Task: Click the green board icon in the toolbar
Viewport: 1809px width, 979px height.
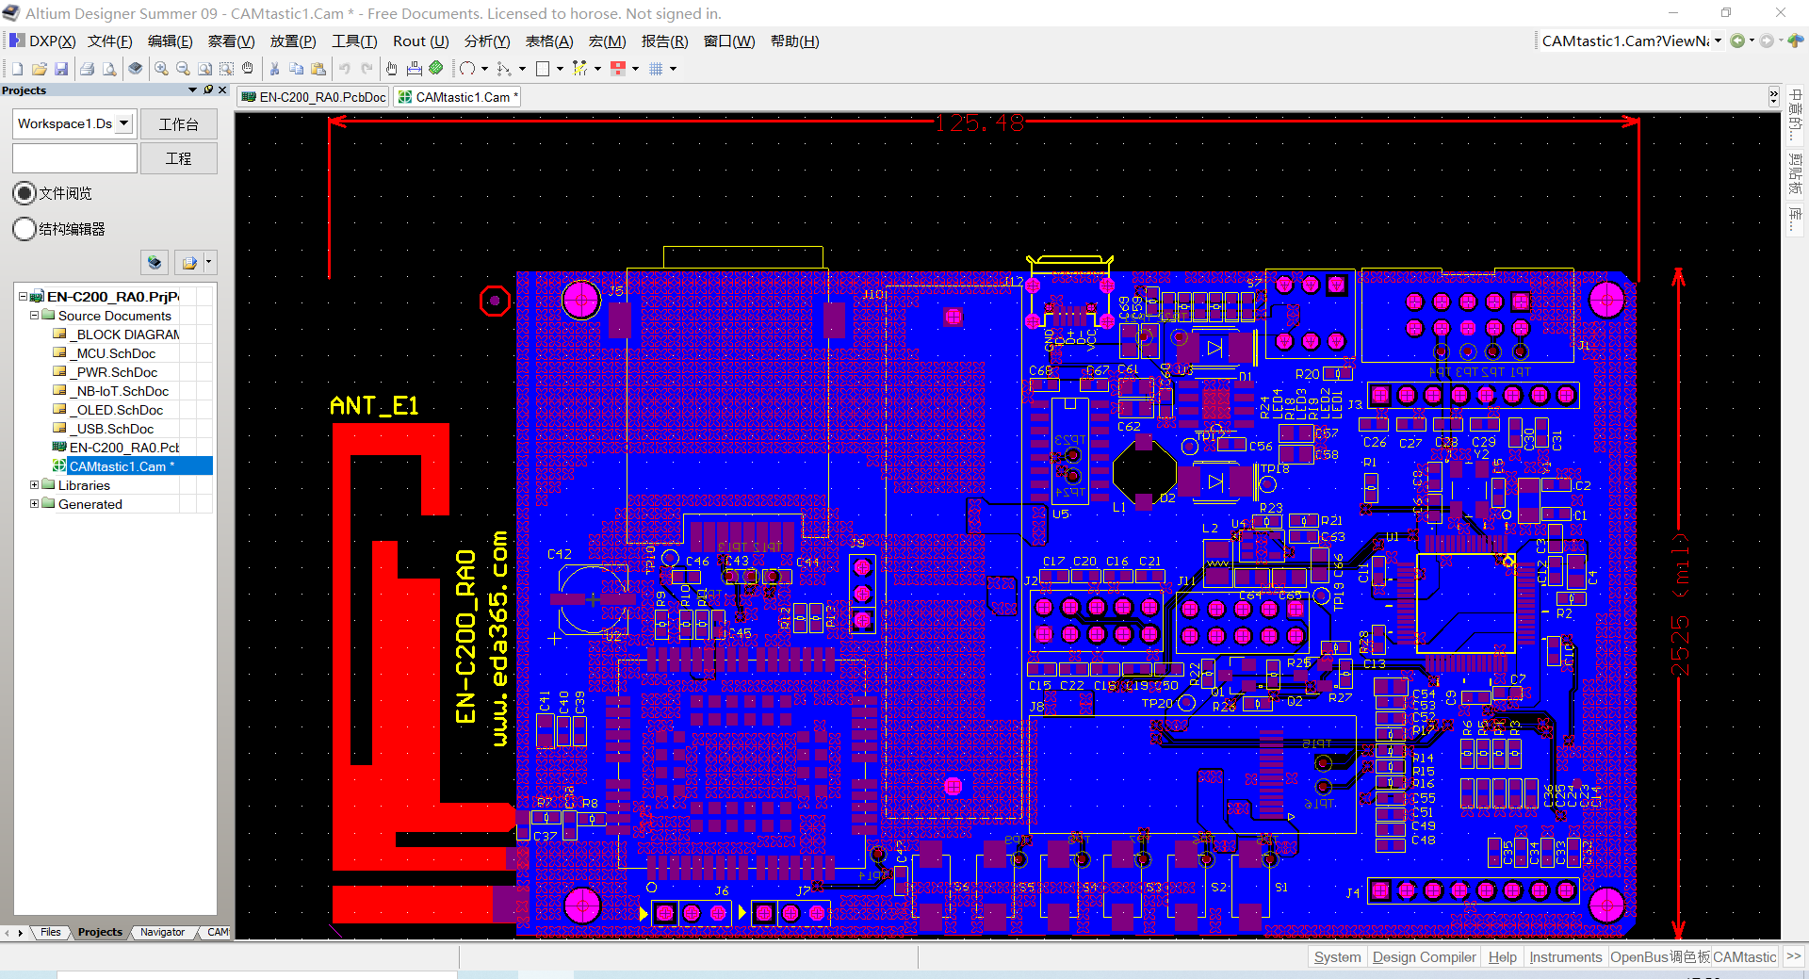Action: pos(436,69)
